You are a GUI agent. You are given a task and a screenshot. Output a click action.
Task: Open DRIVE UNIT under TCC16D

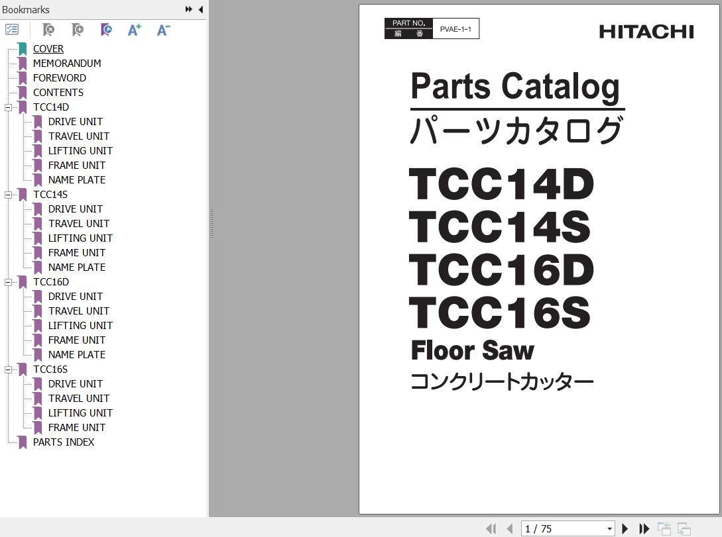(x=76, y=297)
